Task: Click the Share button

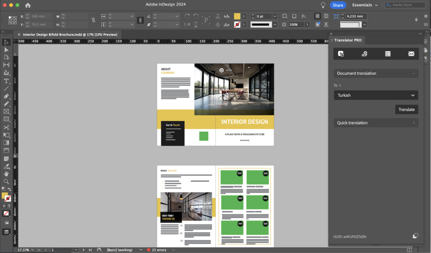Action: pos(338,5)
